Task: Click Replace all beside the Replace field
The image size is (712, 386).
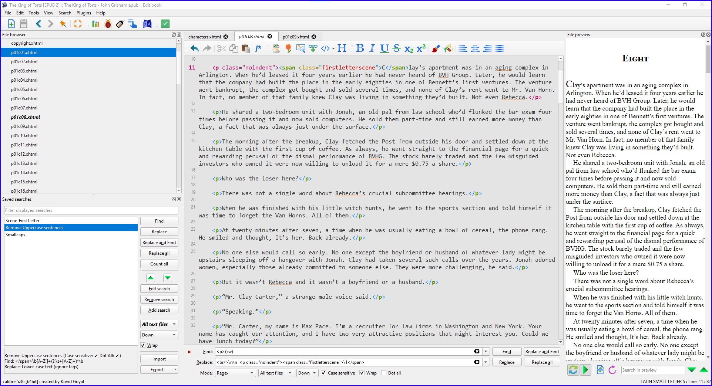Action: pos(542,362)
